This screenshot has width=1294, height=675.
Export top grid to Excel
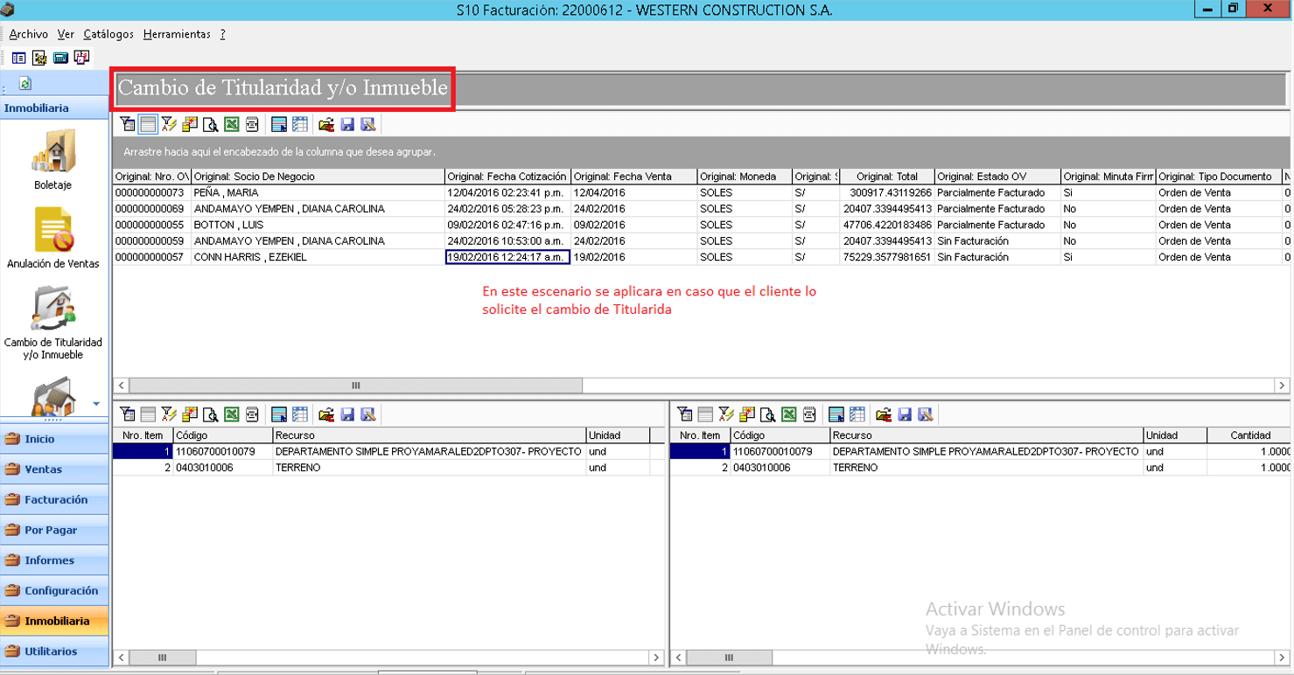pyautogui.click(x=232, y=125)
